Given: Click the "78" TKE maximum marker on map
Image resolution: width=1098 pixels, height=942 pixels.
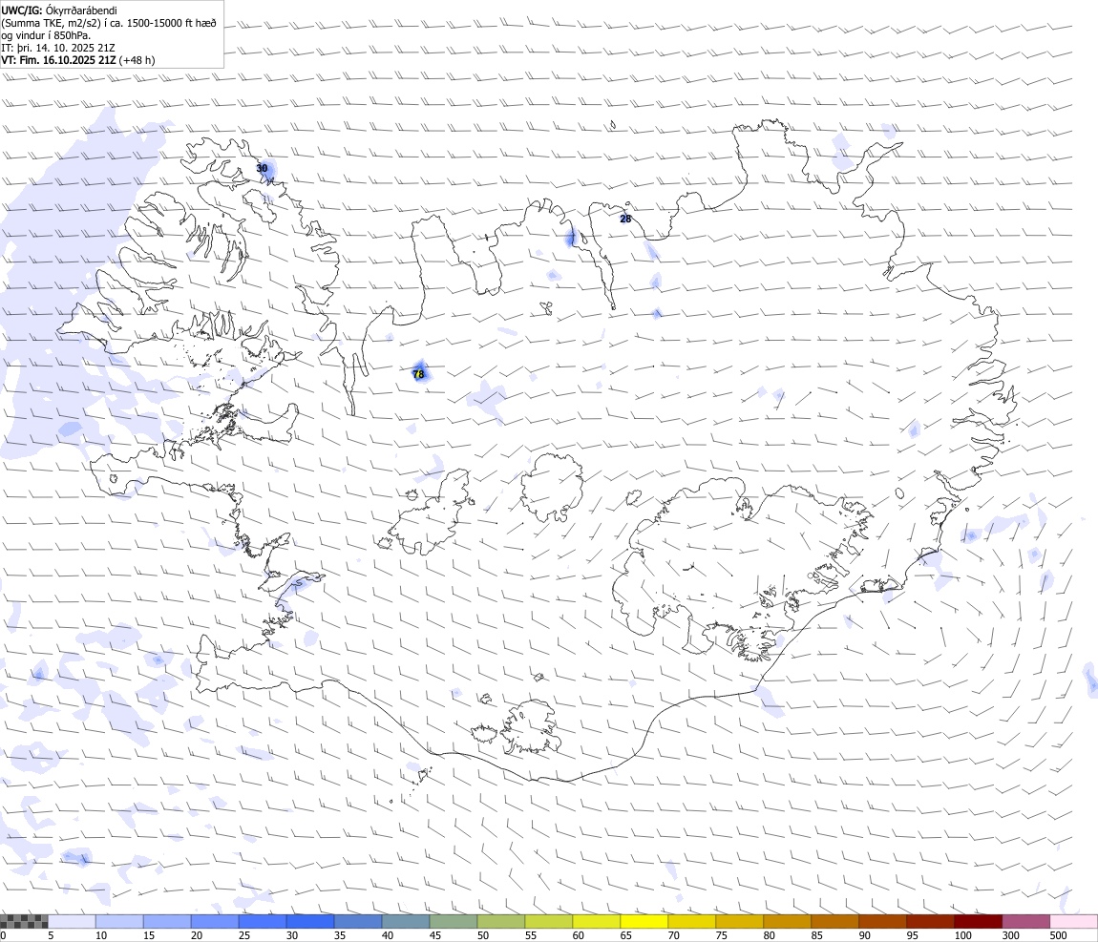Looking at the screenshot, I should pos(419,374).
